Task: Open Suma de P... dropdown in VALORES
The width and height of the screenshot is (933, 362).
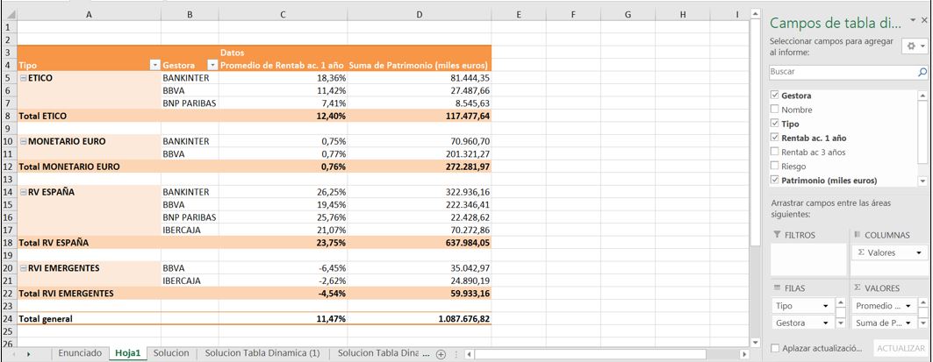Action: [908, 323]
